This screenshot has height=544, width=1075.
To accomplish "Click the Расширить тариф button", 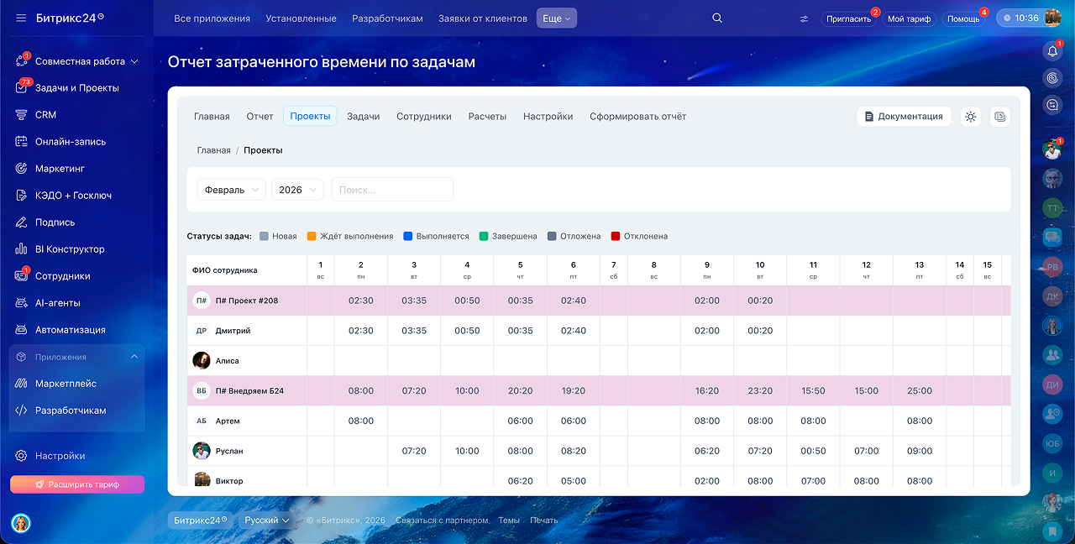I will 77,484.
